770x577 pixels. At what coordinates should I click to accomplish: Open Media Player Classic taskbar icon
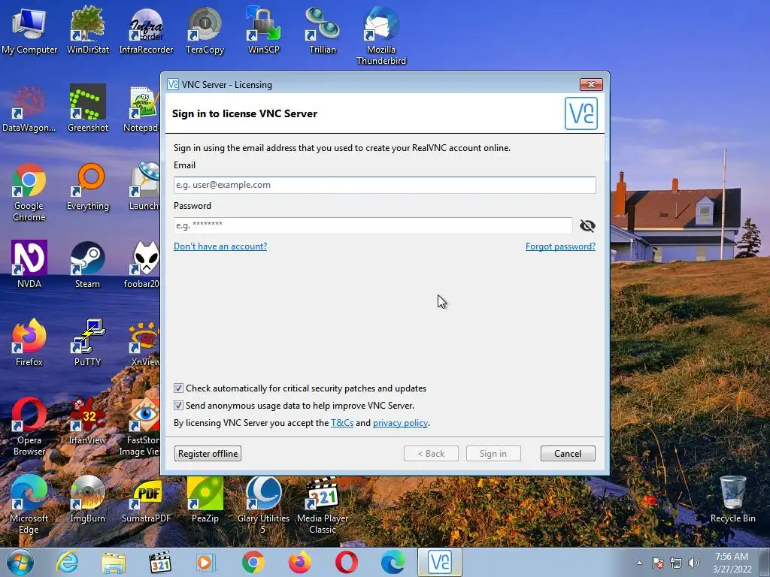[x=160, y=562]
